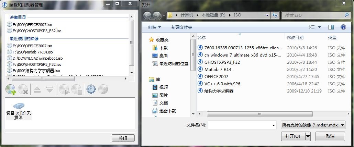Click the disc burn icon after the gear
Viewport: 354px width, 147px height.
pos(103,89)
